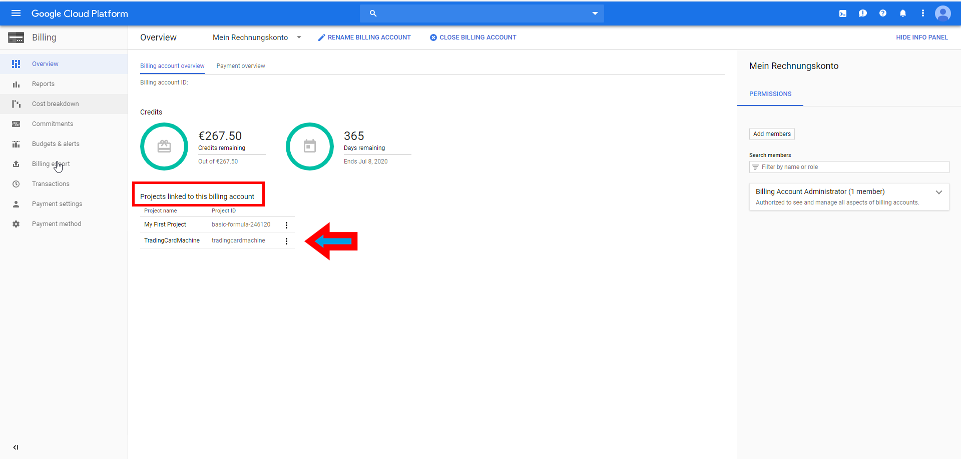Open Commitments in the sidebar
The height and width of the screenshot is (459, 961).
tap(64, 124)
